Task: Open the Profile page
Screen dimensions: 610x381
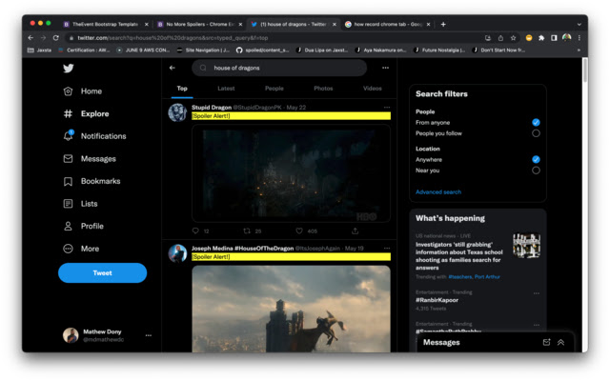Action: 83,227
